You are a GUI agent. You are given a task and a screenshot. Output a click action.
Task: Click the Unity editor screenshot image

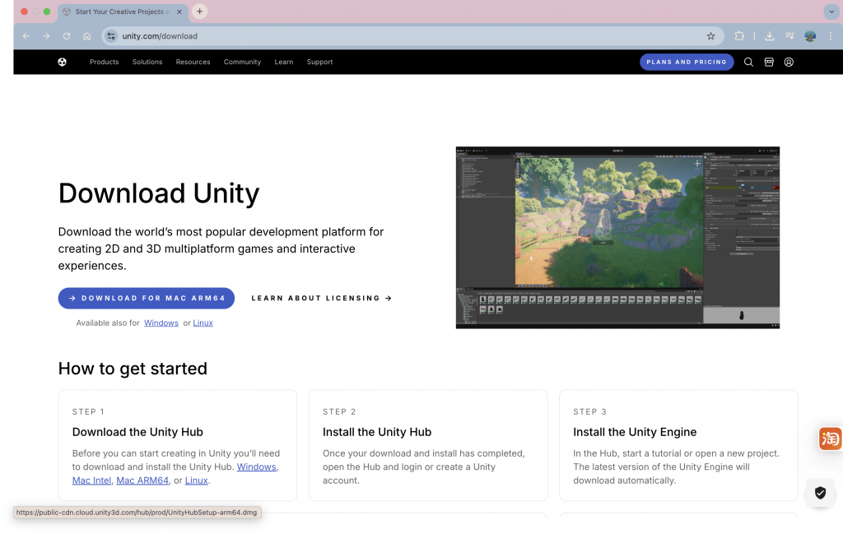(617, 238)
